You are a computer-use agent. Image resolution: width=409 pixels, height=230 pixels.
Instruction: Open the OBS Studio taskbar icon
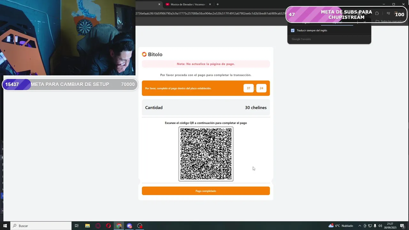point(140,226)
